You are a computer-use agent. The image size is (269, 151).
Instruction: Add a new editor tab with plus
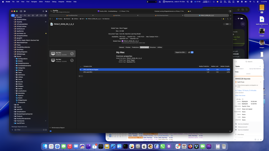pos(231,15)
